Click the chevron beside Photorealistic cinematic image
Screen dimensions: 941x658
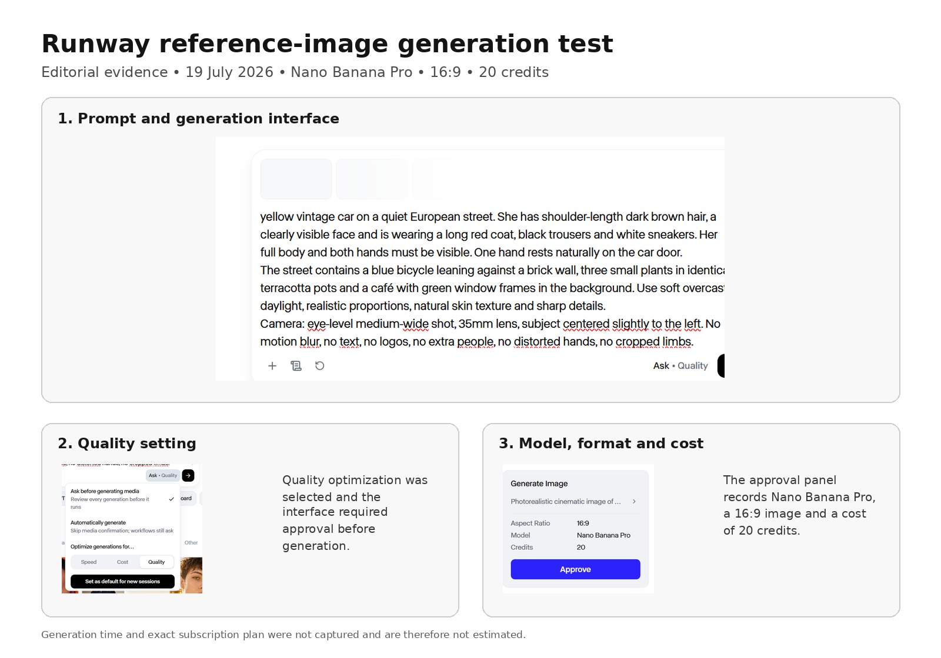634,502
